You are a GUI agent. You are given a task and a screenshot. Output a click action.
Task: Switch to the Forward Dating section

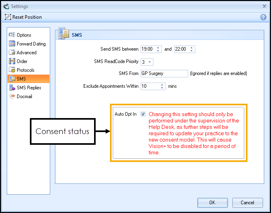tap(31, 44)
